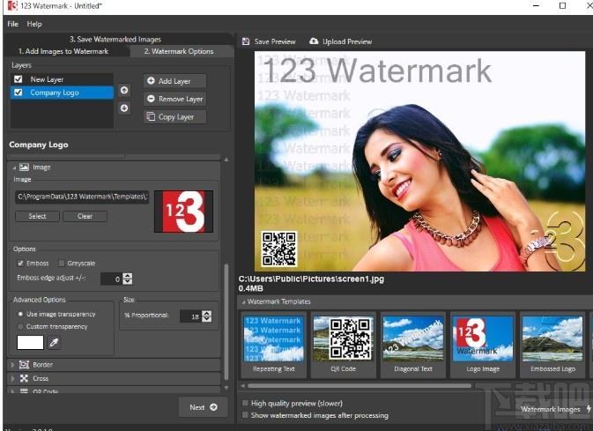
Task: Click the Upload Preview cloud icon
Action: [x=314, y=41]
